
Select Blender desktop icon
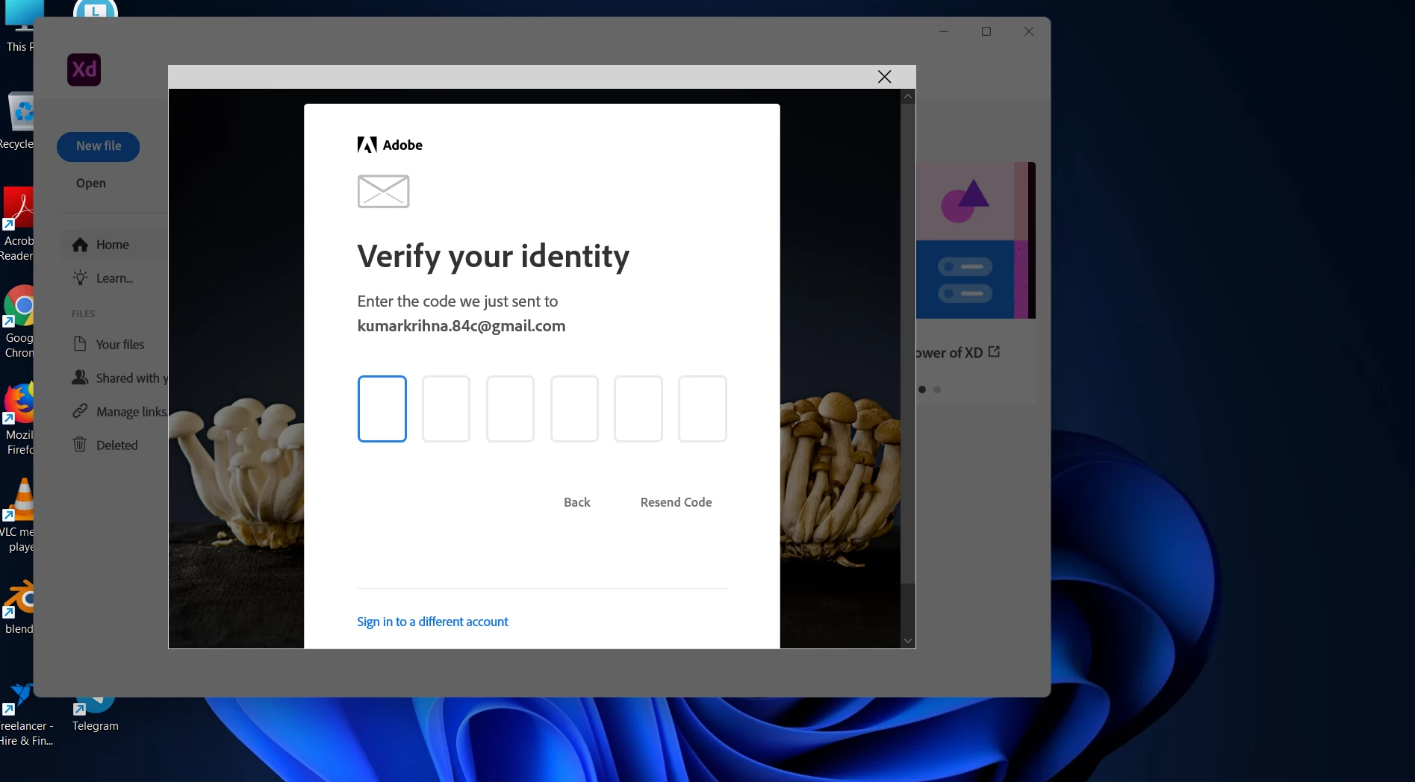click(x=18, y=606)
